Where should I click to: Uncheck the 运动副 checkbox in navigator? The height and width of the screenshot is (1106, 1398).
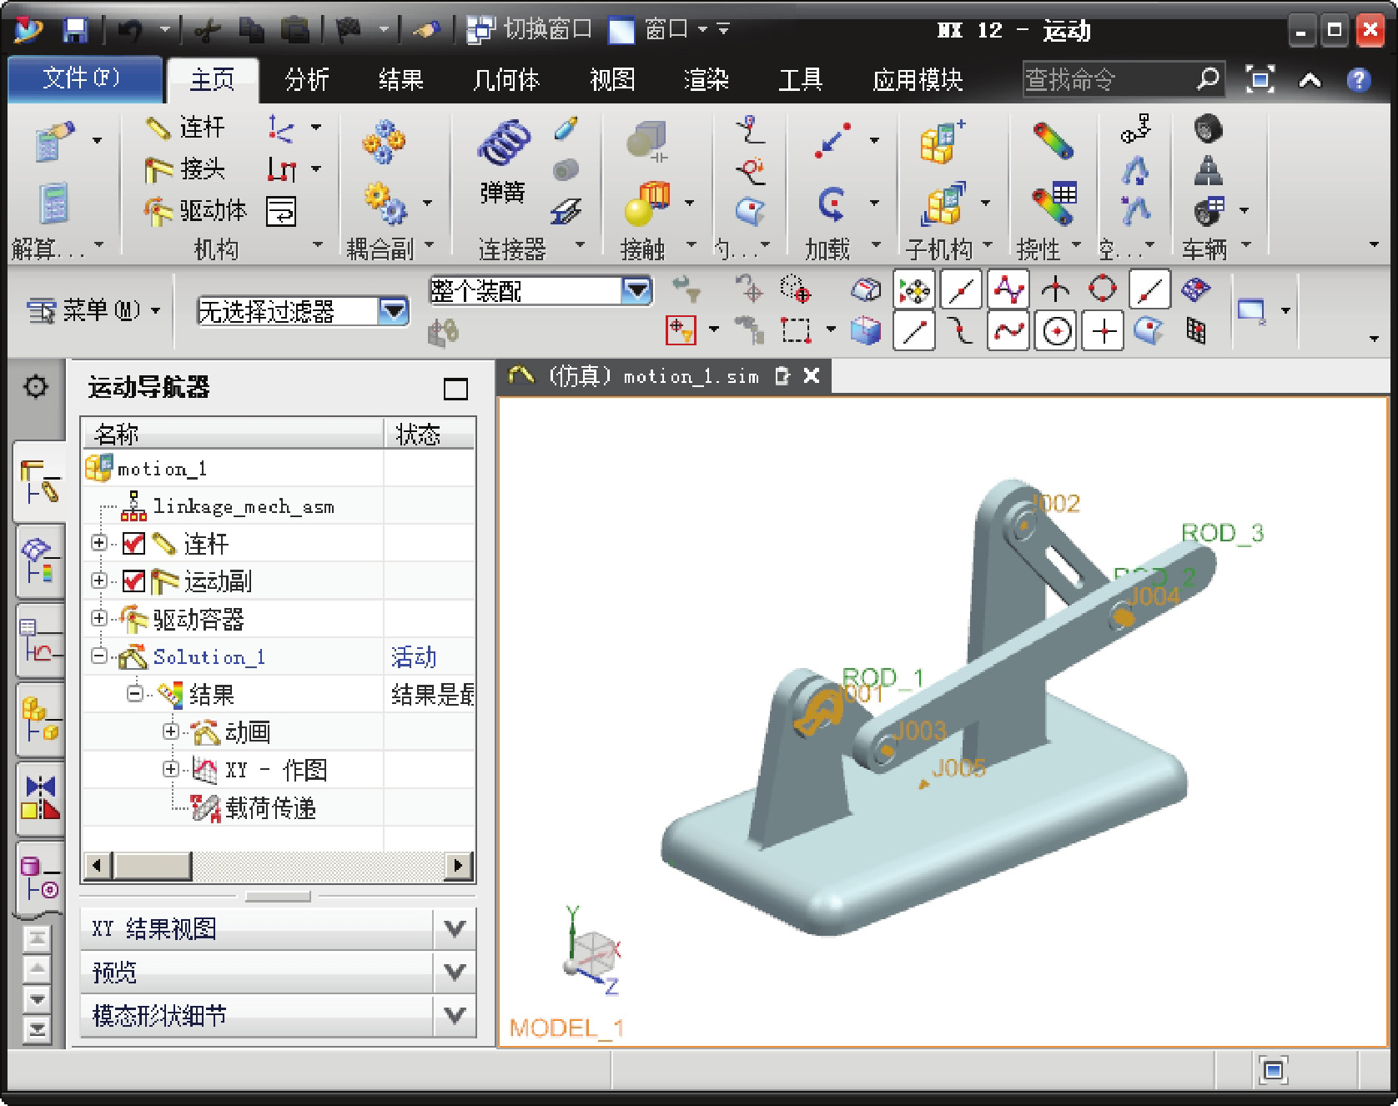click(x=133, y=581)
